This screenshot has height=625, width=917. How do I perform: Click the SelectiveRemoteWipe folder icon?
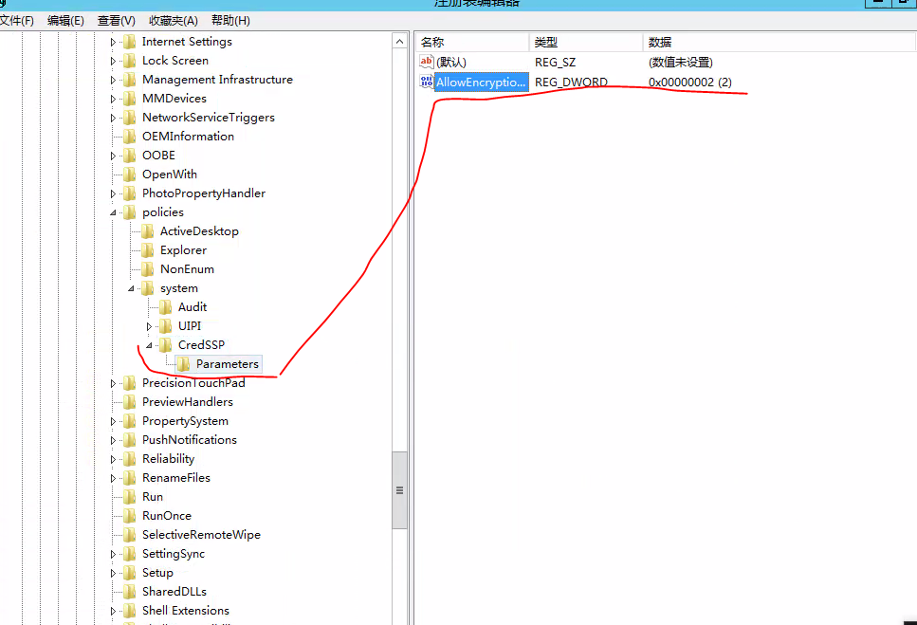click(x=129, y=534)
